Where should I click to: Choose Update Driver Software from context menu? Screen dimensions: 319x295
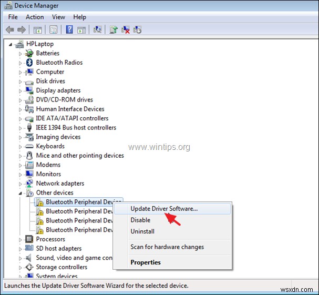coord(172,209)
